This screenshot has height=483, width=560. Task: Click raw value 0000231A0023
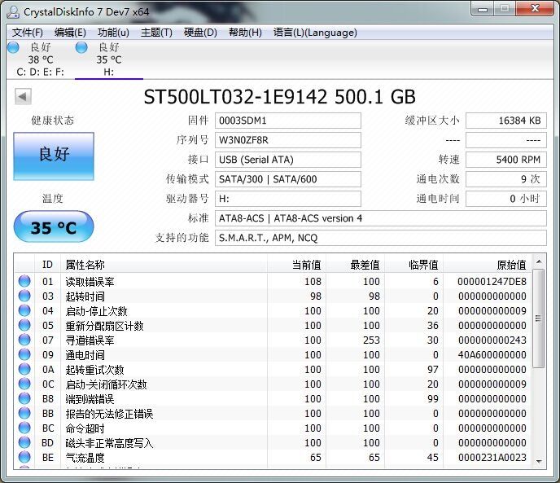[492, 458]
